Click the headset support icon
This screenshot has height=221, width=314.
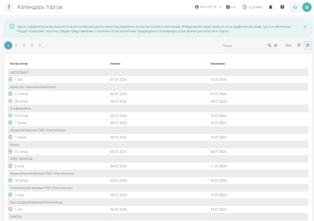click(295, 7)
